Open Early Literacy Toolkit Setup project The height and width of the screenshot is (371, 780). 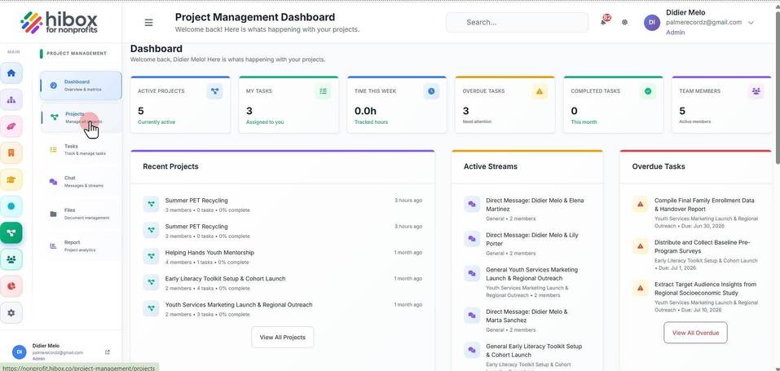click(283, 282)
